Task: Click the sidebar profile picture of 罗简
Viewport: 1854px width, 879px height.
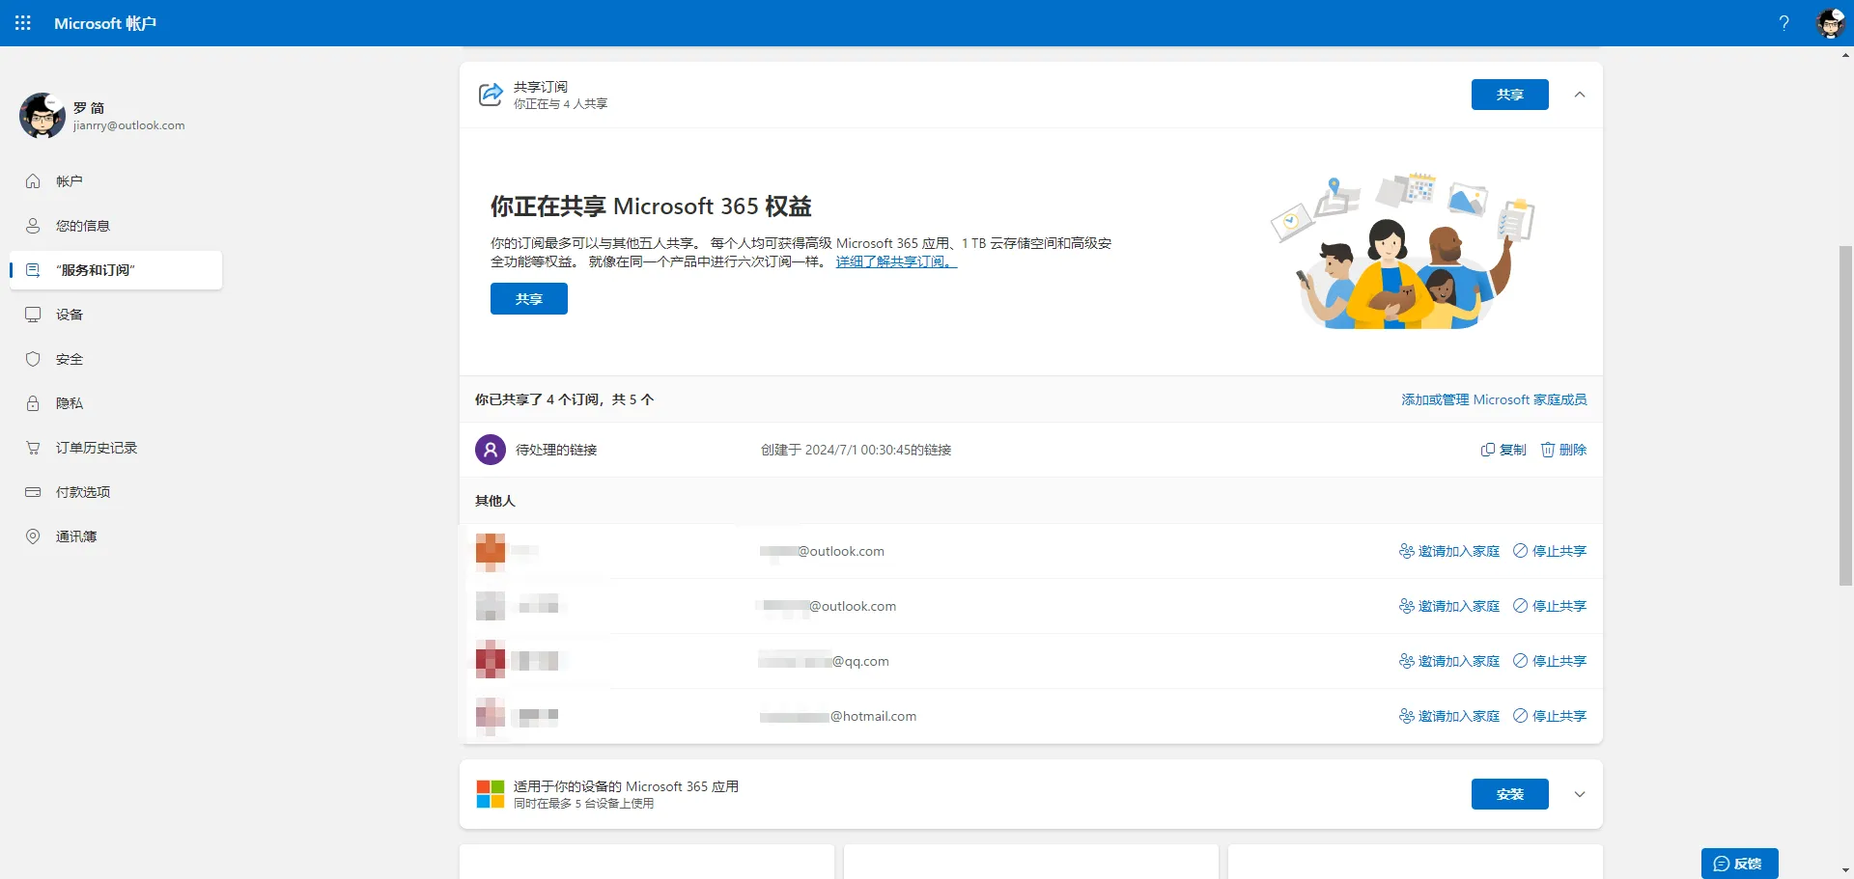Action: tap(42, 116)
